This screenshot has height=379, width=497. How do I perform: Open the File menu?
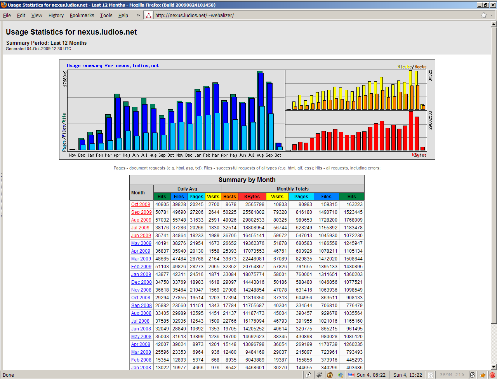(x=7, y=16)
